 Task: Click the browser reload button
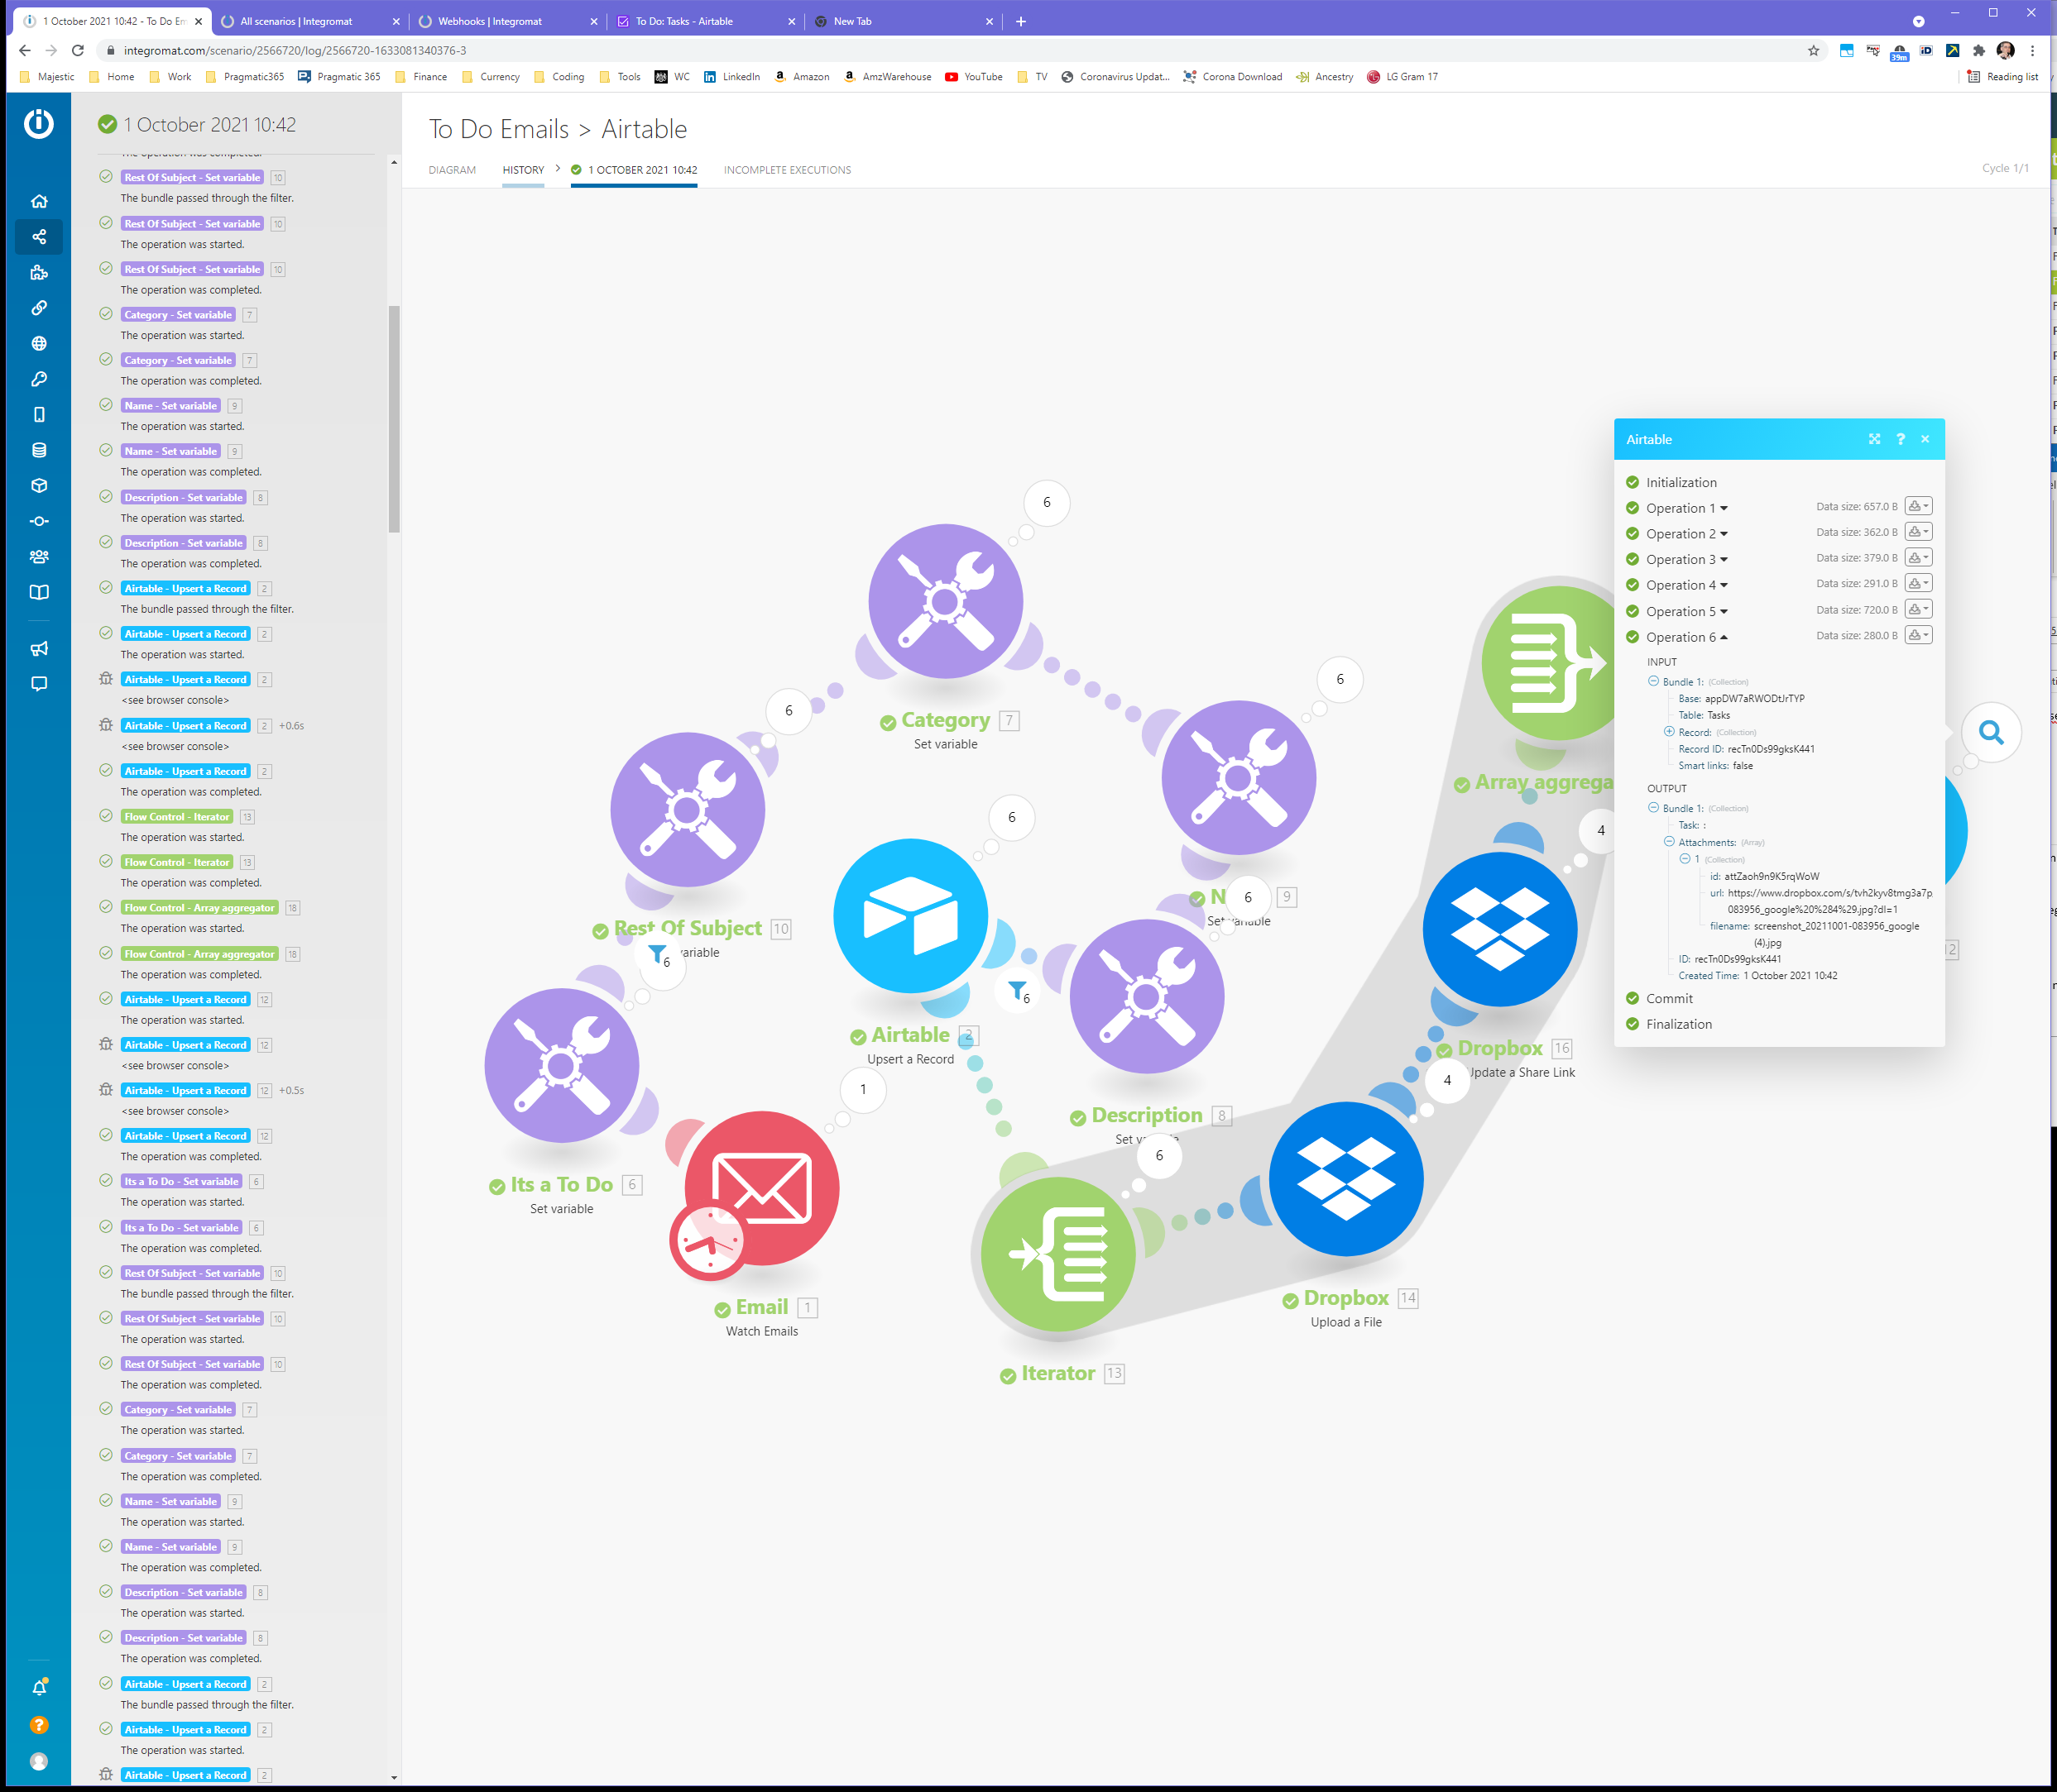click(78, 50)
